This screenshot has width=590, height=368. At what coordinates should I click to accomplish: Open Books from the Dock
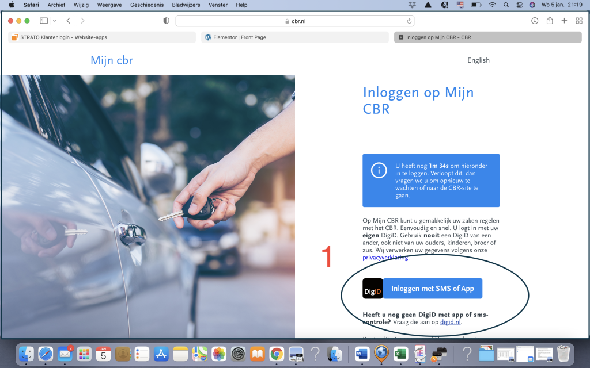click(x=258, y=354)
